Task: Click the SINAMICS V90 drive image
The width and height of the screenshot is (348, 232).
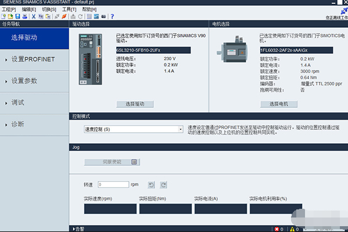Action: click(x=91, y=59)
